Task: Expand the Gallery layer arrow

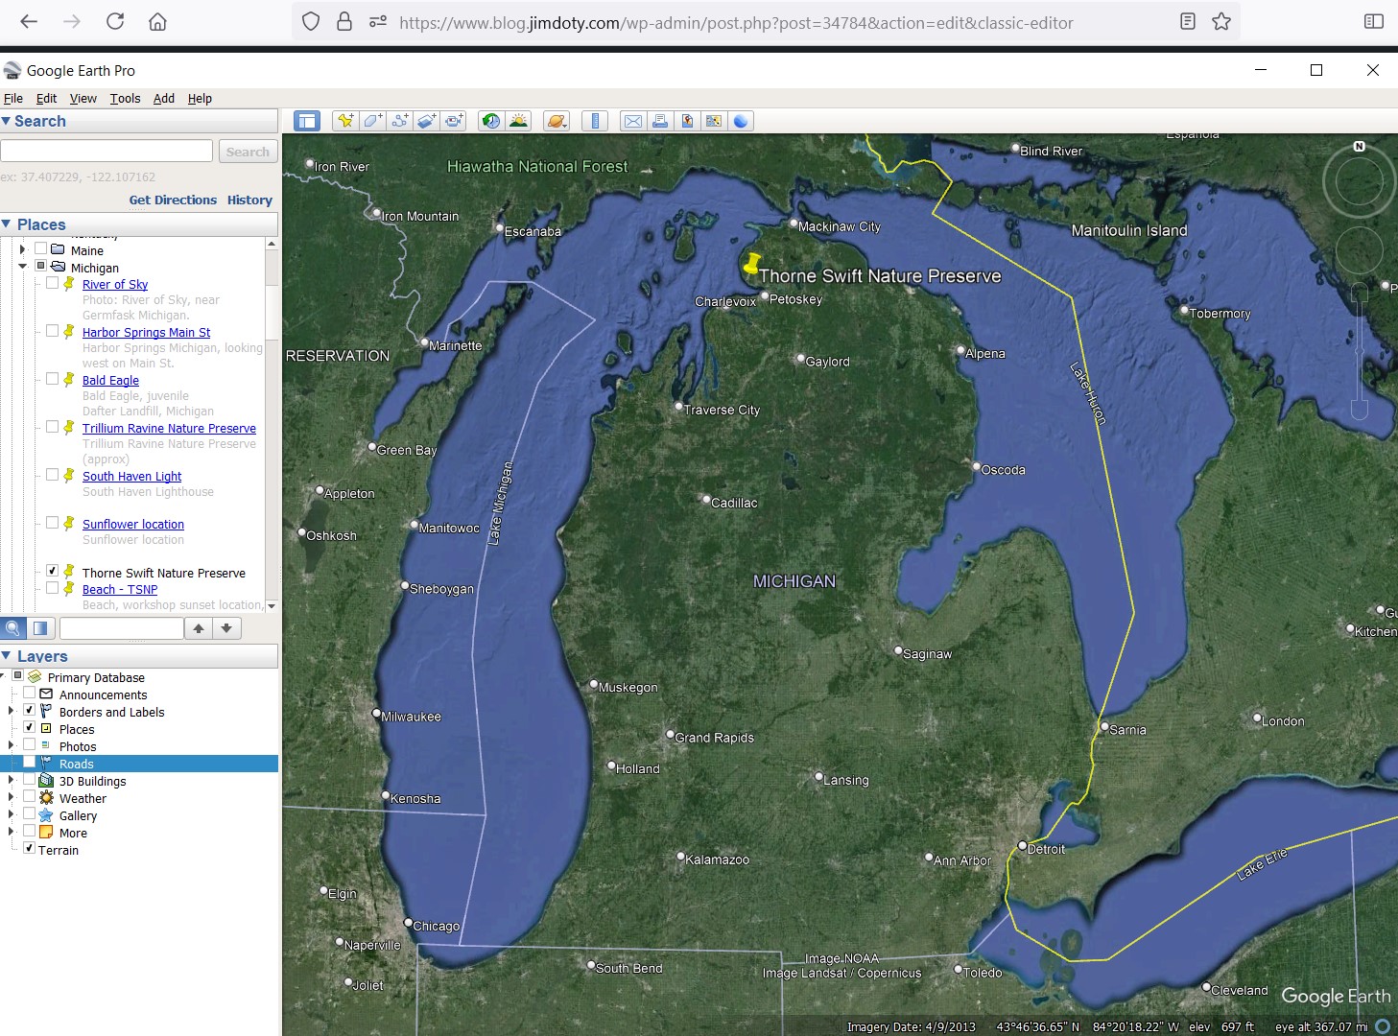Action: [x=12, y=814]
